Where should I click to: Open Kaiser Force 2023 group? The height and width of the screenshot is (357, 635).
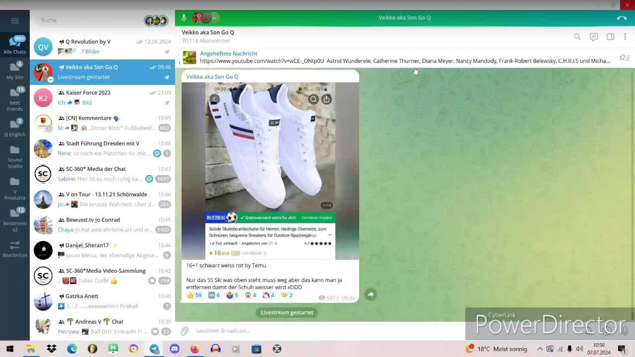click(102, 98)
